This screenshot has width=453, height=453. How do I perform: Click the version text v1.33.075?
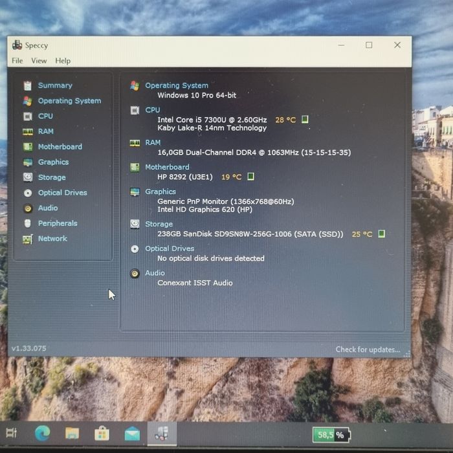(29, 348)
